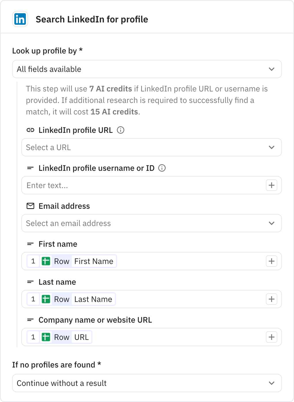This screenshot has width=294, height=402.
Task: Click plus button in Company name field
Action: (272, 337)
